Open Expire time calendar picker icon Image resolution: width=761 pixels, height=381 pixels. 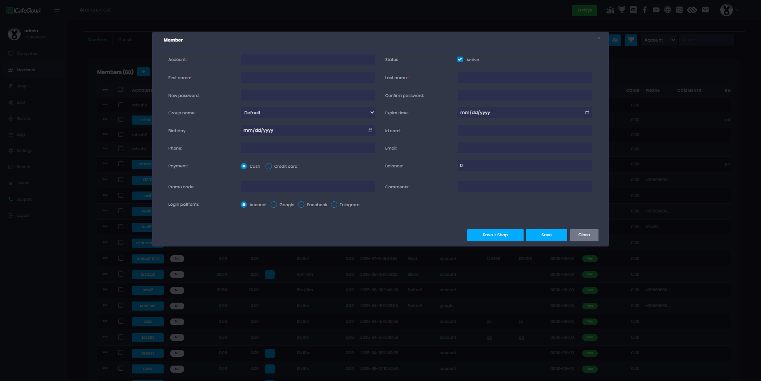coord(587,113)
